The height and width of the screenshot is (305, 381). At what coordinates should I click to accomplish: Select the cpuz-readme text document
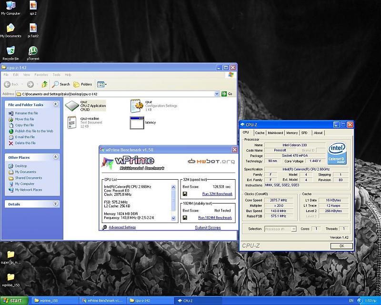point(85,122)
